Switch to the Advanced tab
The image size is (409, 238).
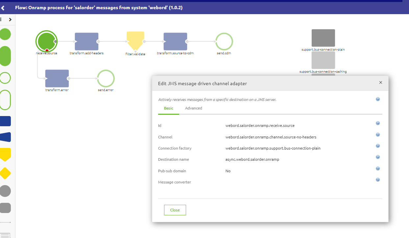(193, 108)
